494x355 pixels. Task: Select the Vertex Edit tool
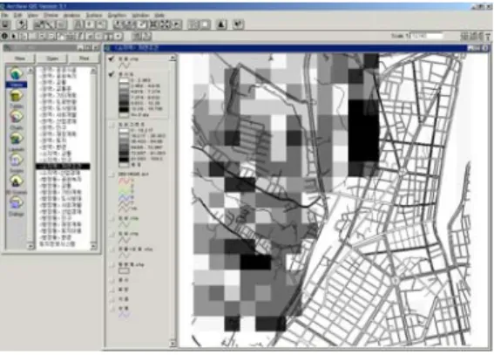23,37
